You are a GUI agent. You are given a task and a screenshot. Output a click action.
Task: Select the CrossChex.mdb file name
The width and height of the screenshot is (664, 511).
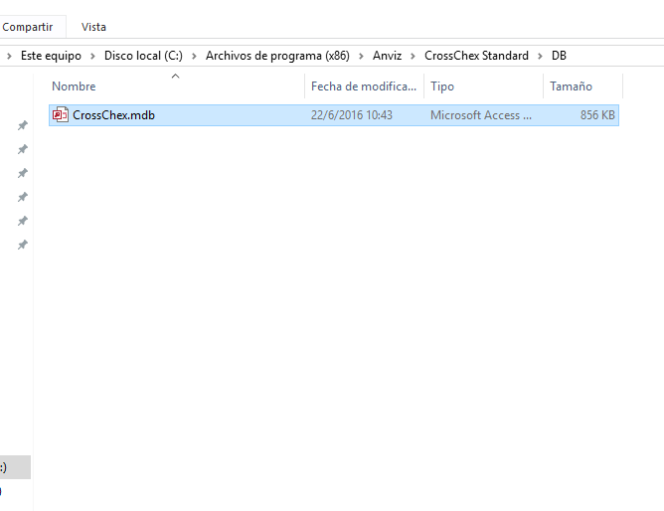(113, 115)
